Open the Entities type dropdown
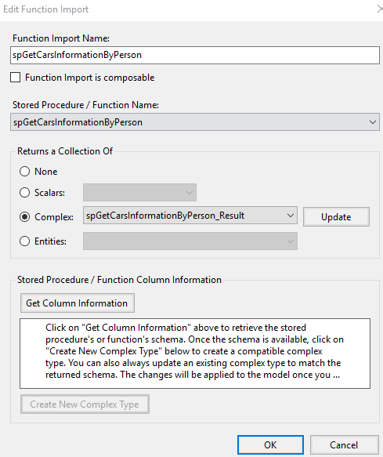Viewport: 383px width, 457px height. click(190, 241)
